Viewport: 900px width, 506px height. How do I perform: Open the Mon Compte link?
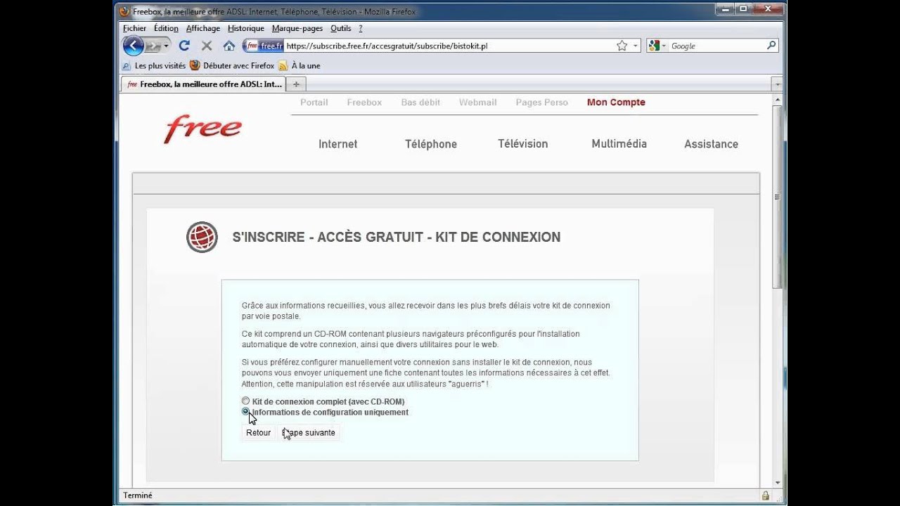(x=616, y=102)
